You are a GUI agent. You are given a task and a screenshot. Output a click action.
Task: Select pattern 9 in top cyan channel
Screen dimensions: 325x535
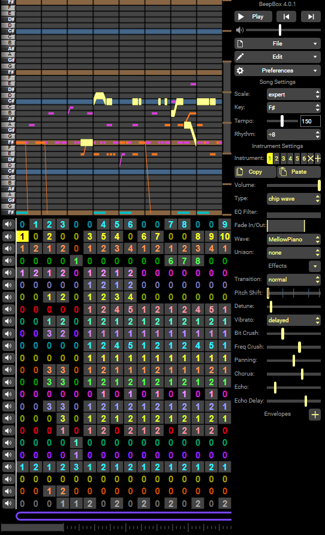click(x=225, y=225)
